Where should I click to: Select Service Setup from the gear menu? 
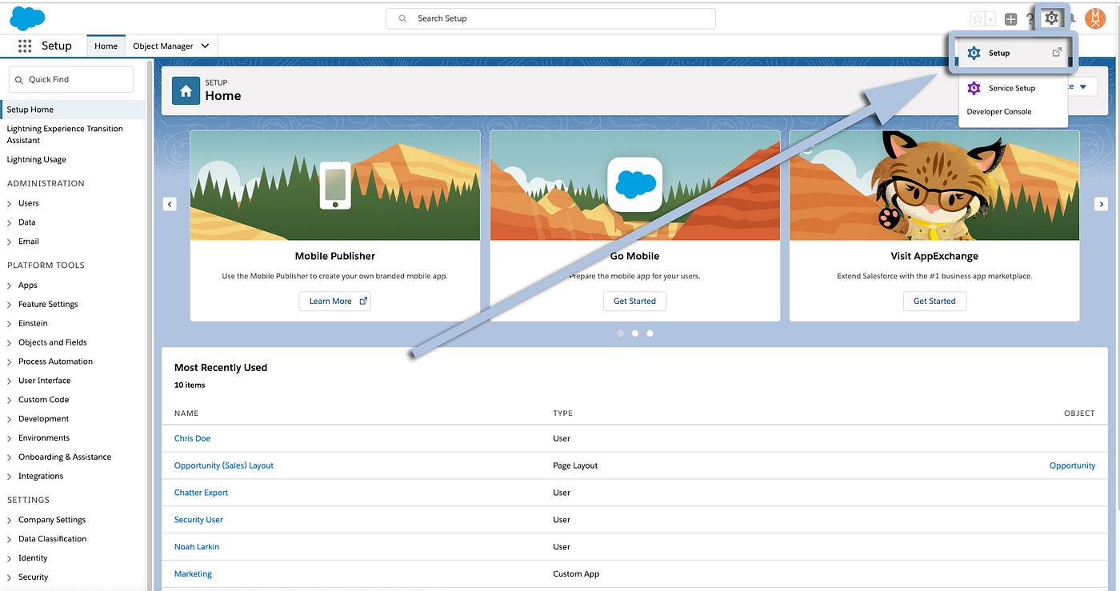(x=1014, y=88)
